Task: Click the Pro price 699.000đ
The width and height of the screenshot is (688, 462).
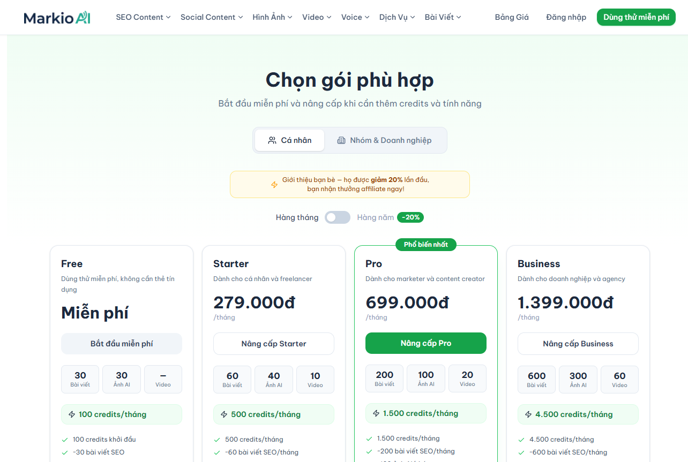Action: coord(407,302)
